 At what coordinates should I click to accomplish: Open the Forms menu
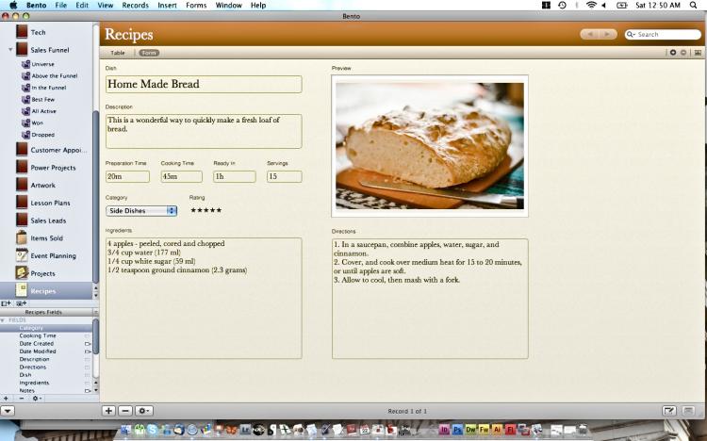(x=196, y=6)
